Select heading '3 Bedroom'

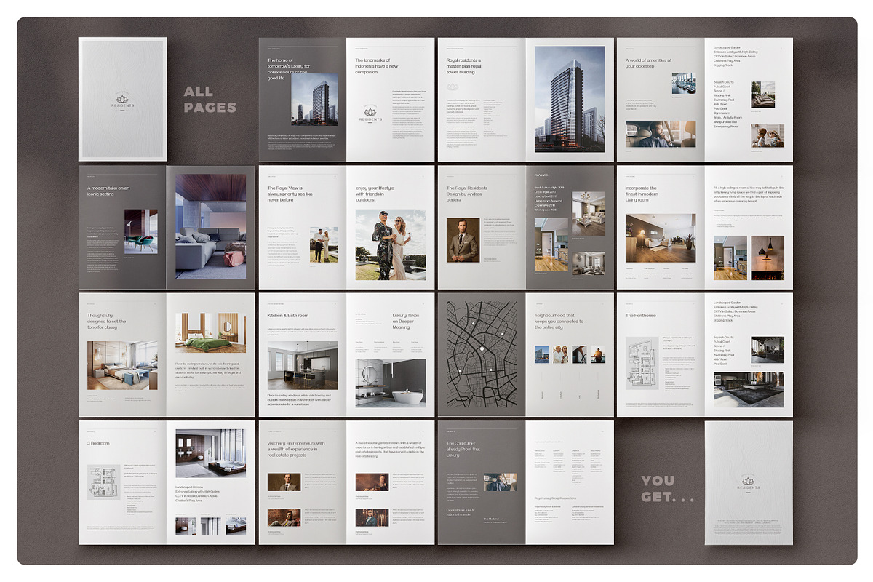coord(98,444)
